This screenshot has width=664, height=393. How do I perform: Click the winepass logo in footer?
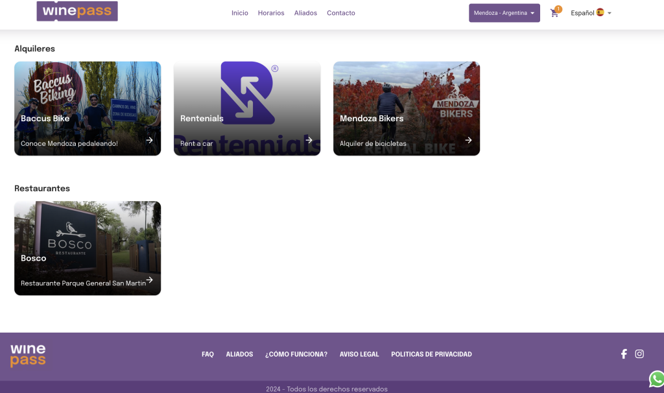[28, 355]
